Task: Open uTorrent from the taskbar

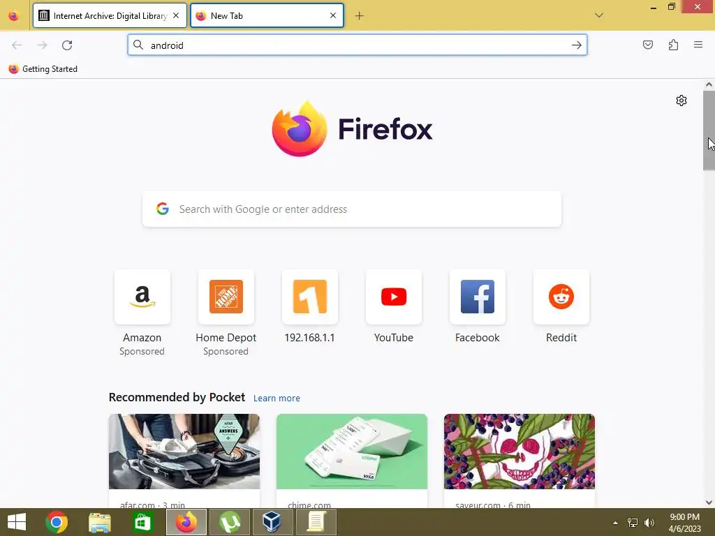Action: [x=230, y=522]
